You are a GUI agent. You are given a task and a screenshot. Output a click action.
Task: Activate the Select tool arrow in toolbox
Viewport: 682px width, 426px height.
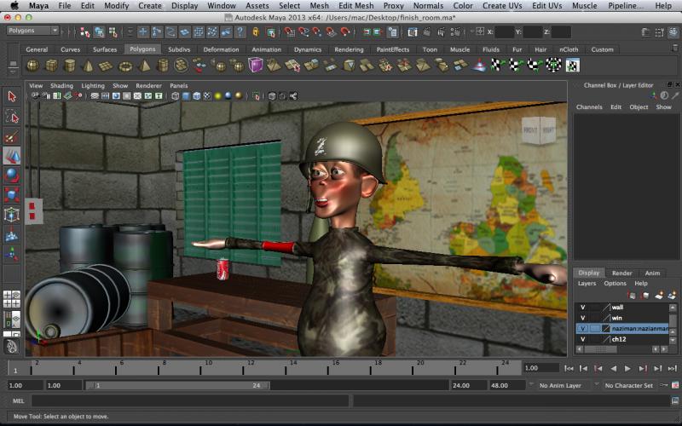[x=11, y=97]
